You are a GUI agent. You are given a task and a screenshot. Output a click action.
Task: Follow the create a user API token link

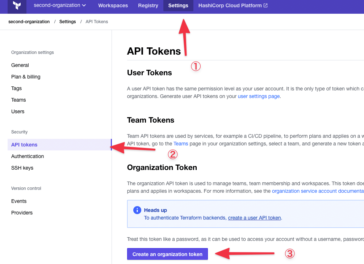[254, 218]
